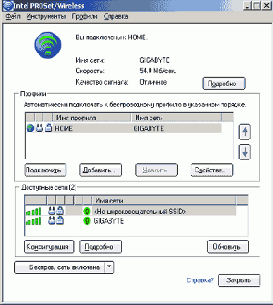This screenshot has width=273, height=305.
Task: Click the Intel PROSet title bar icon
Action: 8,6
